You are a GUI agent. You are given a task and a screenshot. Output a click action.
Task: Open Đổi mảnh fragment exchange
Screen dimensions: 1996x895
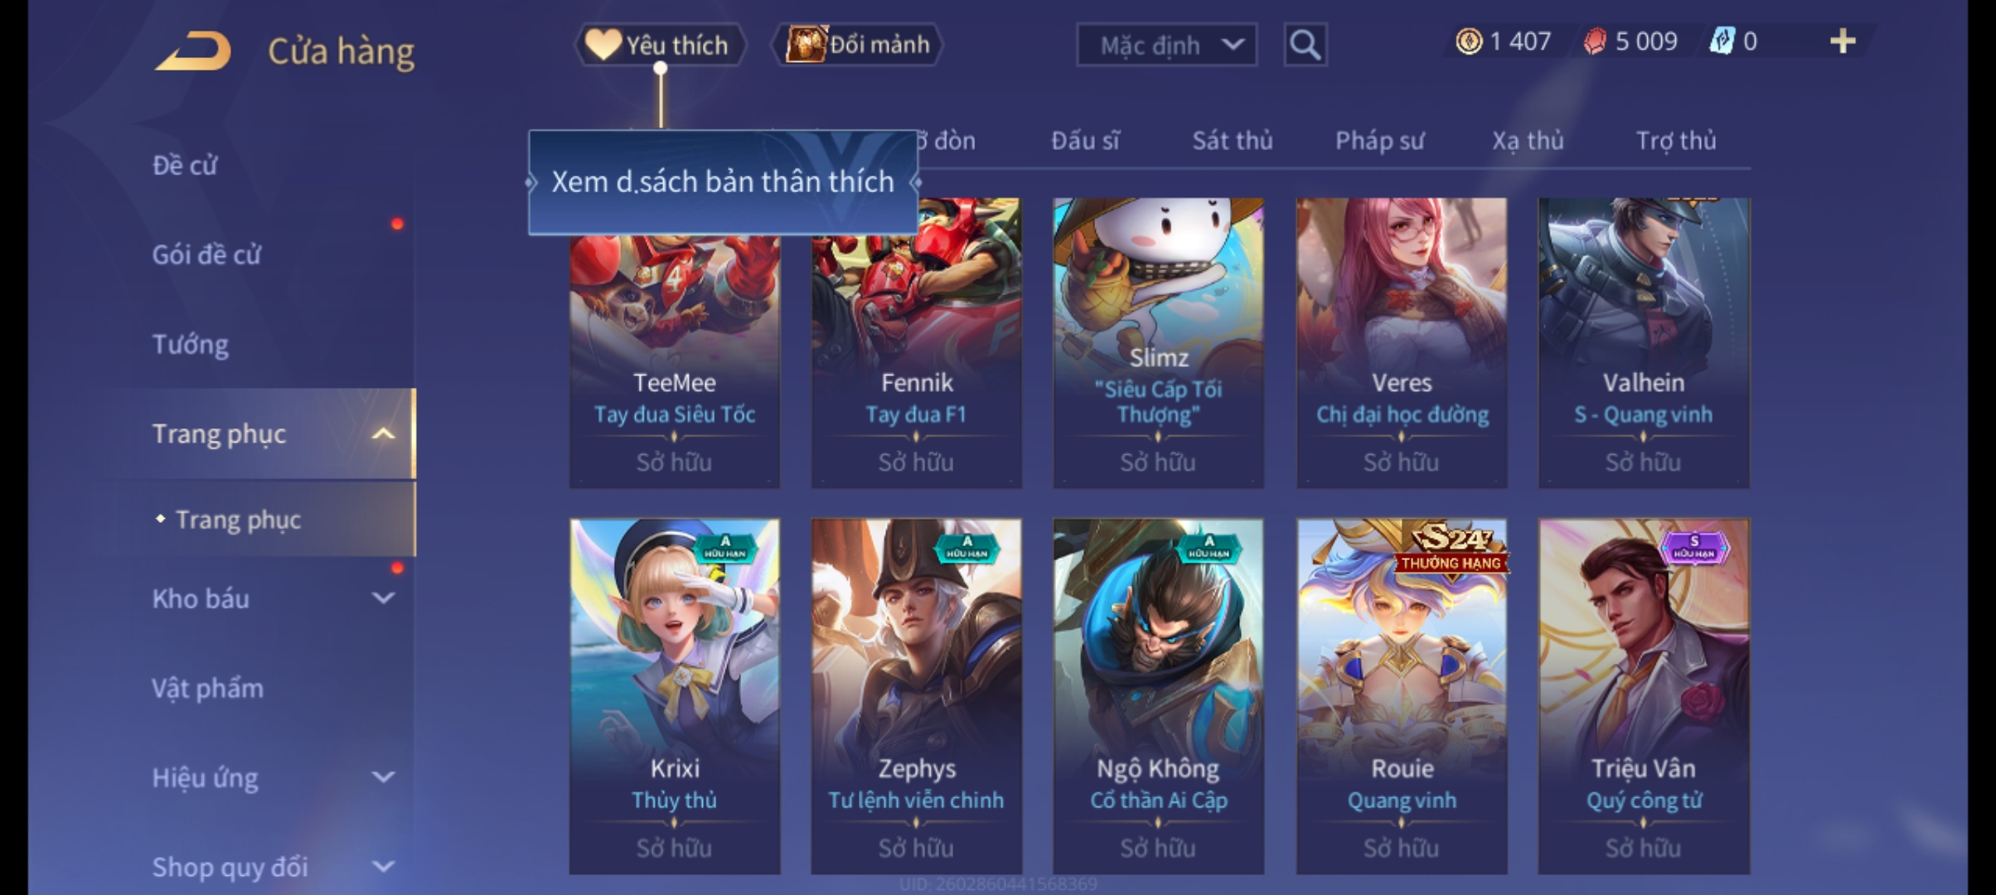(857, 44)
